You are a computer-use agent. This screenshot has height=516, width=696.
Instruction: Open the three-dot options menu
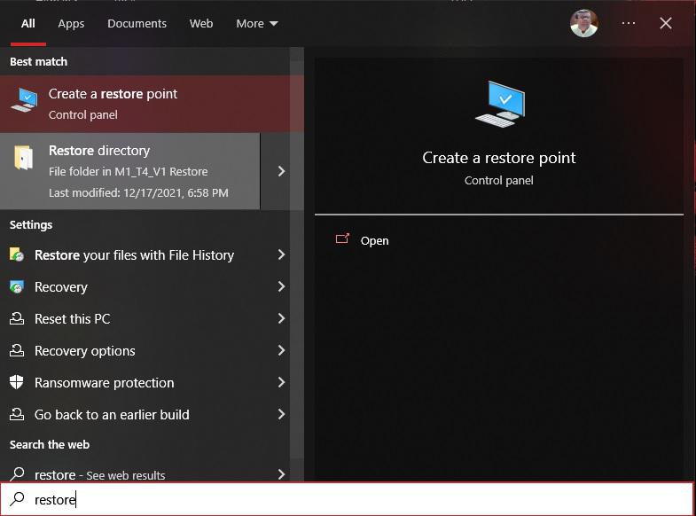click(x=628, y=23)
